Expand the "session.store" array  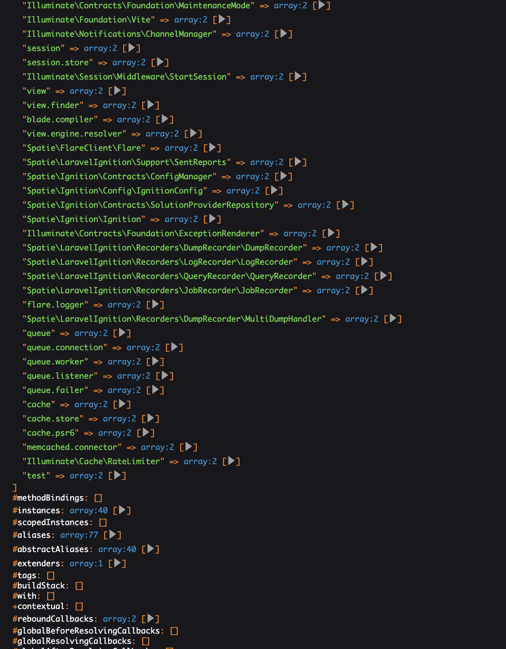(x=160, y=63)
